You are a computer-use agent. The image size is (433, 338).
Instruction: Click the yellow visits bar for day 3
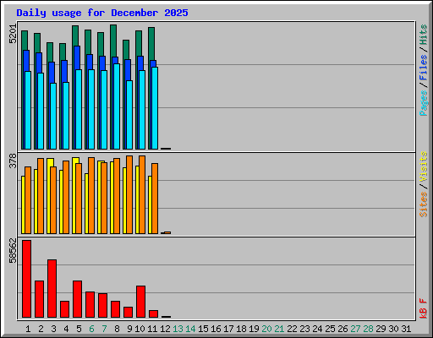coord(50,162)
